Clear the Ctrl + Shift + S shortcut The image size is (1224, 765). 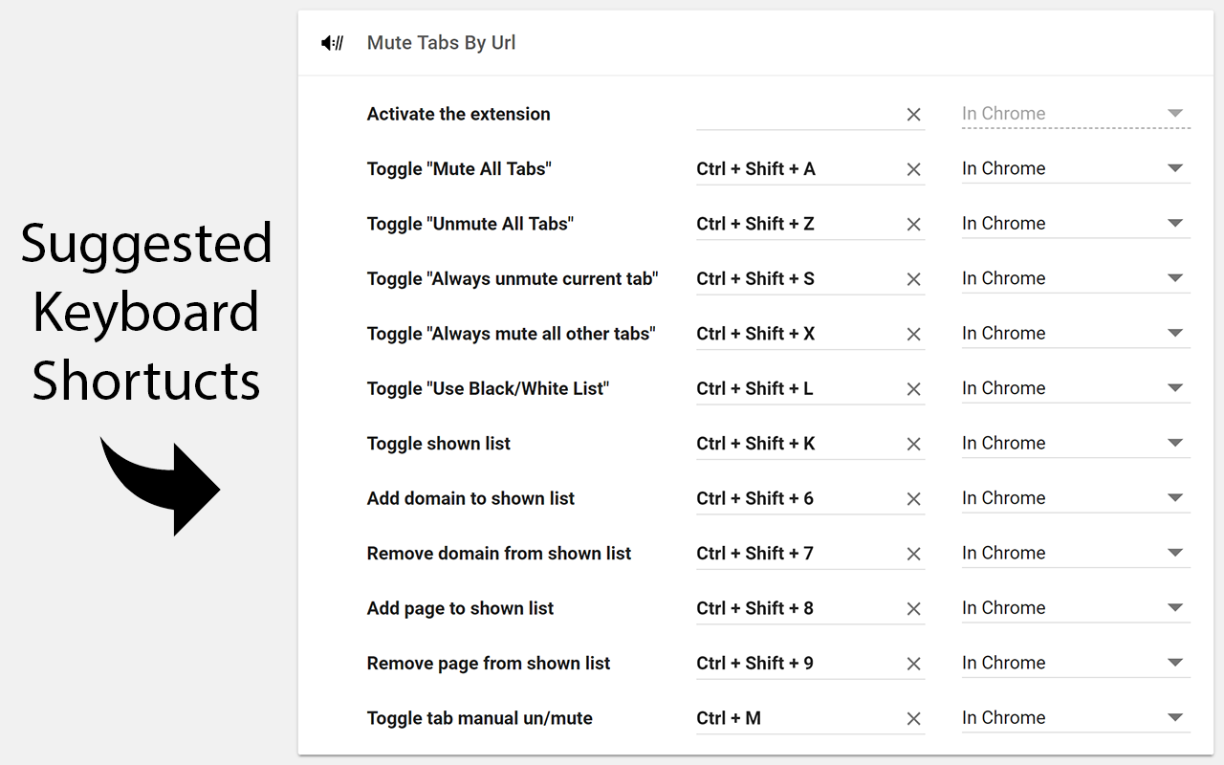tap(913, 279)
